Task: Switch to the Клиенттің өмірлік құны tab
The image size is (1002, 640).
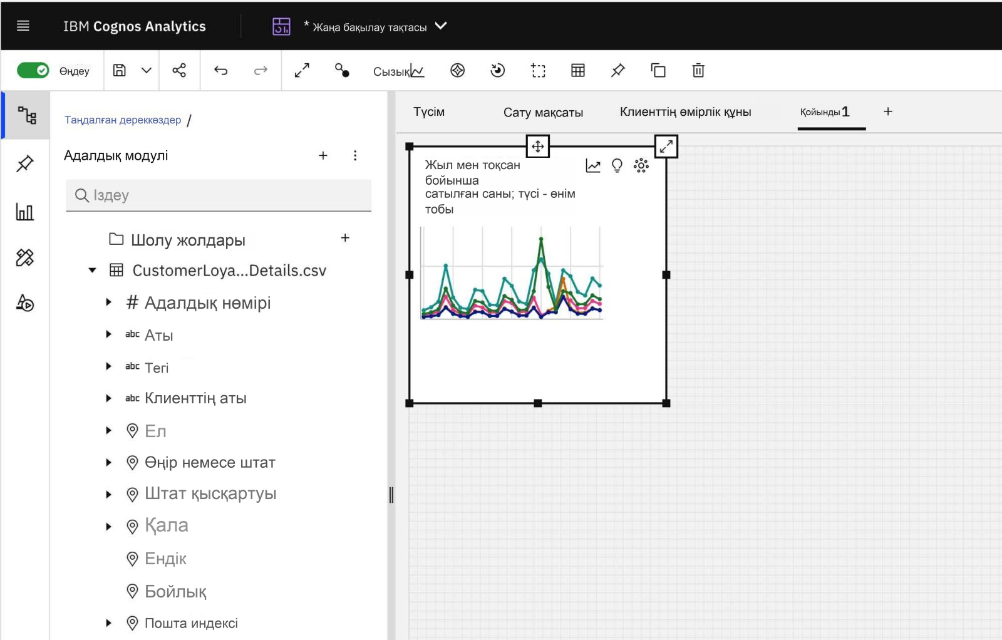Action: (685, 112)
